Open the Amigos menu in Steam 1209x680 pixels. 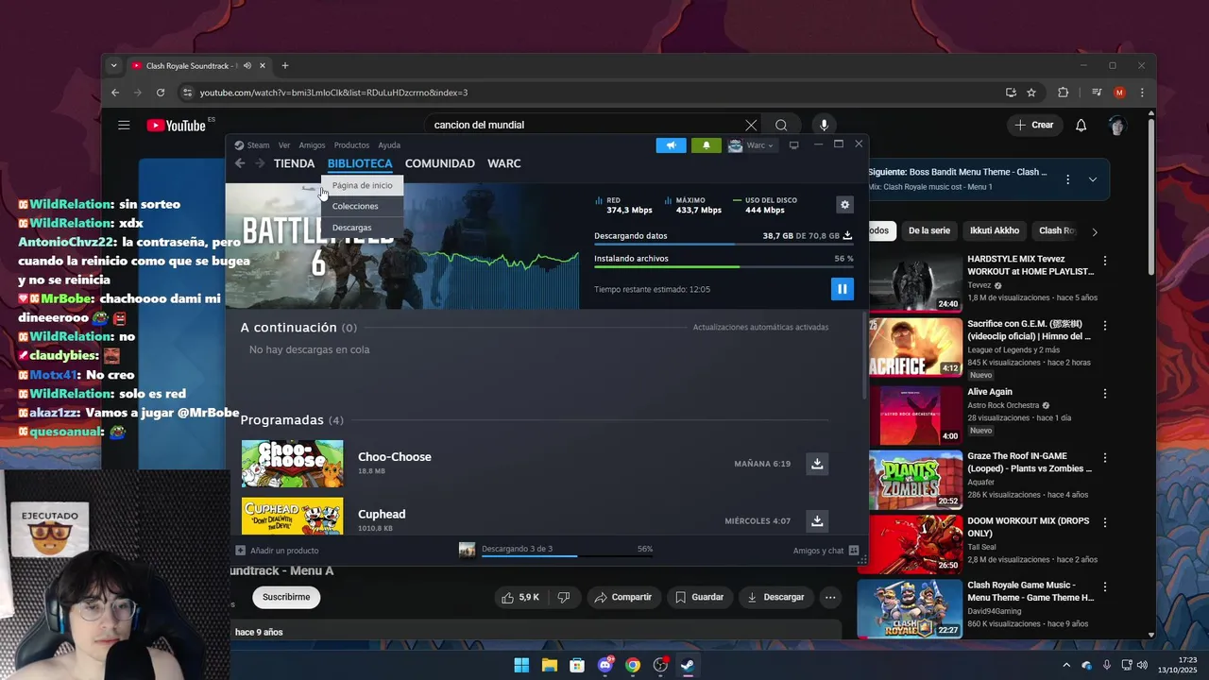(312, 145)
